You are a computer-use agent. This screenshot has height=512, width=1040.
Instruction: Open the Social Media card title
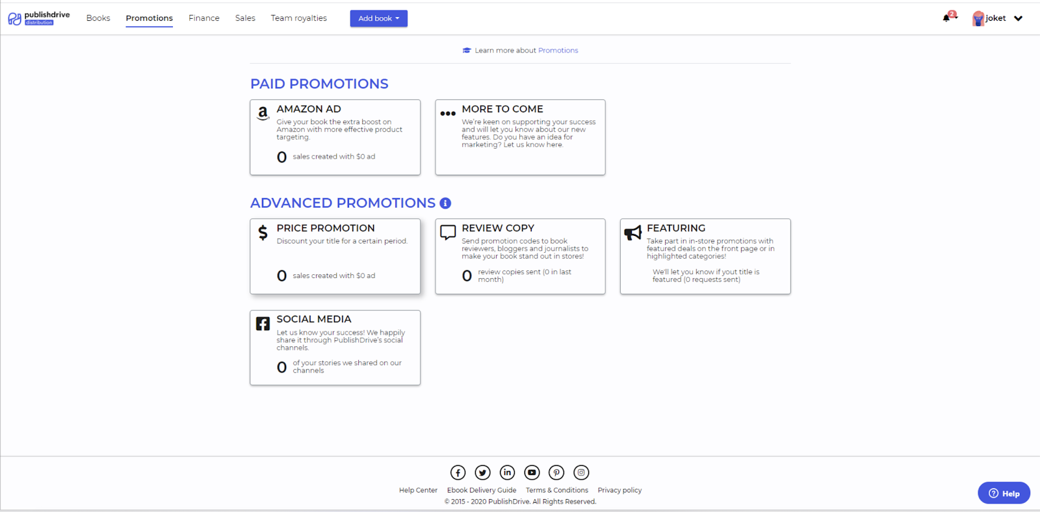click(x=314, y=319)
